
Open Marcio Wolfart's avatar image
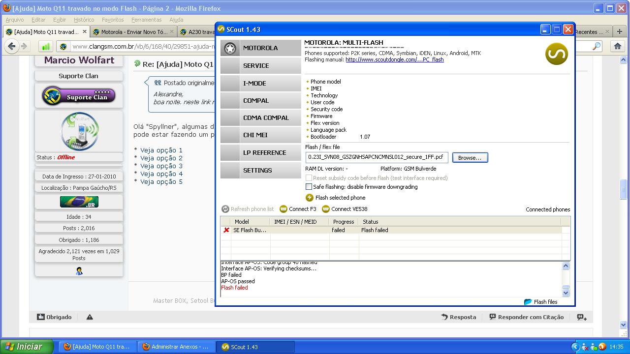coord(79,131)
